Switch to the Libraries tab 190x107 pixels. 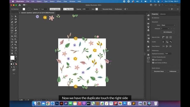[163, 14]
